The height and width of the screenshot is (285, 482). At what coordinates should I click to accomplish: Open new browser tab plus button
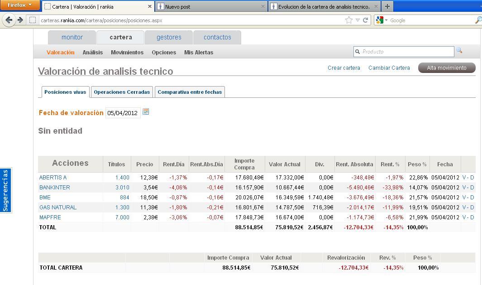(387, 6)
